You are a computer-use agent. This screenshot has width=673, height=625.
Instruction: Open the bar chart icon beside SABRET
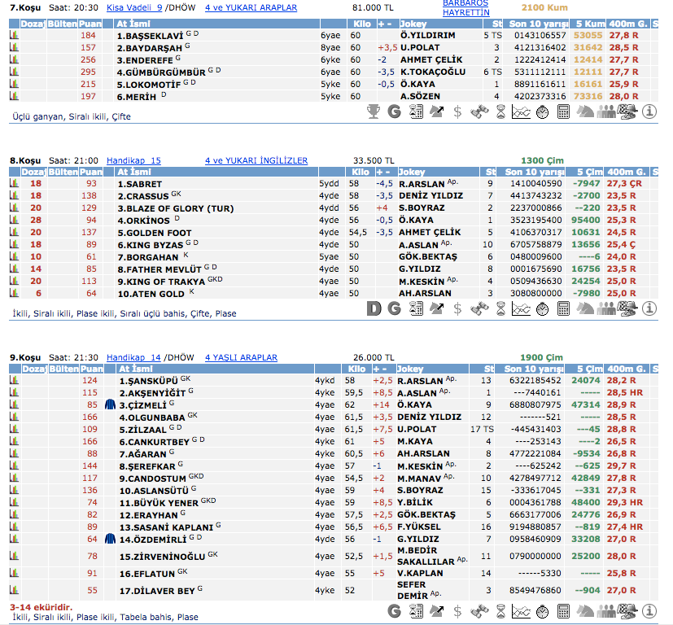[x=14, y=184]
